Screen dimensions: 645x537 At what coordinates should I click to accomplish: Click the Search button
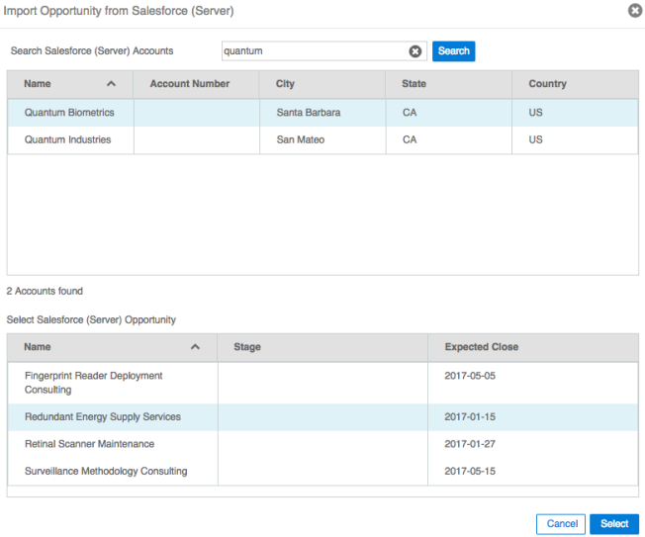pos(454,51)
